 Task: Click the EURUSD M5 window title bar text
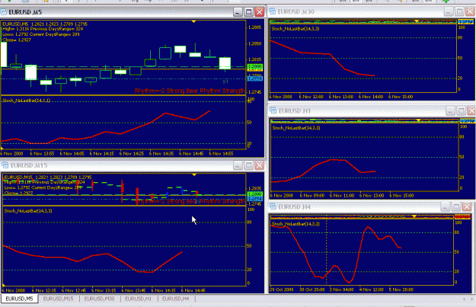25,12
